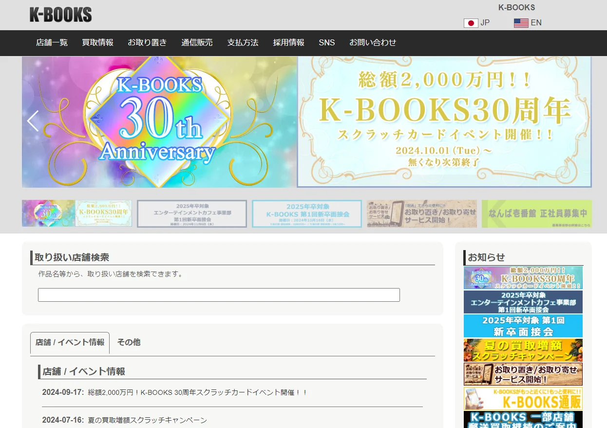Screen dimensions: 607x428
Task: Focus the 取り扱い店舗検索 search field
Action: [219, 295]
